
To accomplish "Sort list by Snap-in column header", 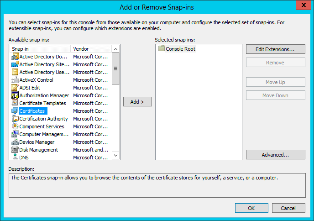I will (40, 49).
